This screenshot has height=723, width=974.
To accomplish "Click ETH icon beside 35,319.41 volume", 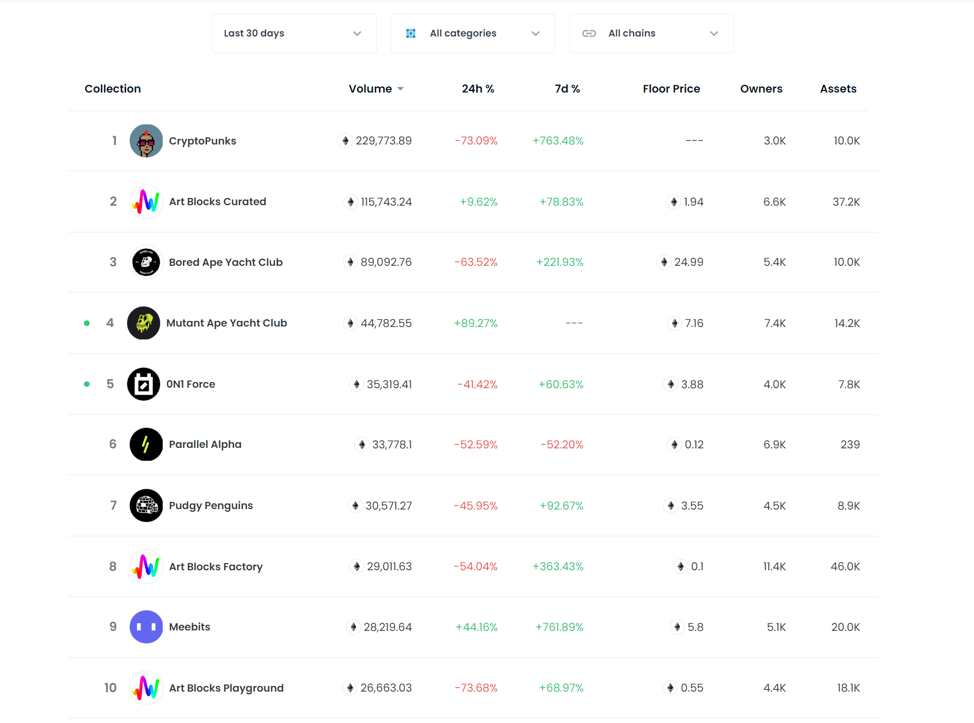I will 356,384.
